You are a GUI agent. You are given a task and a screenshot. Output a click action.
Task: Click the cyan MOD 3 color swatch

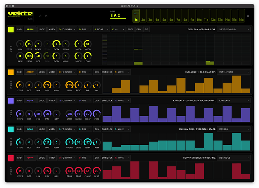tap(11, 129)
